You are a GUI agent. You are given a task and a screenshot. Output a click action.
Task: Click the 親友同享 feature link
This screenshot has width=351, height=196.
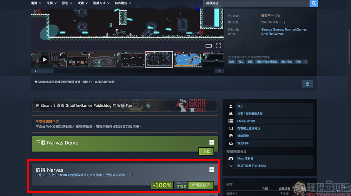point(243,143)
